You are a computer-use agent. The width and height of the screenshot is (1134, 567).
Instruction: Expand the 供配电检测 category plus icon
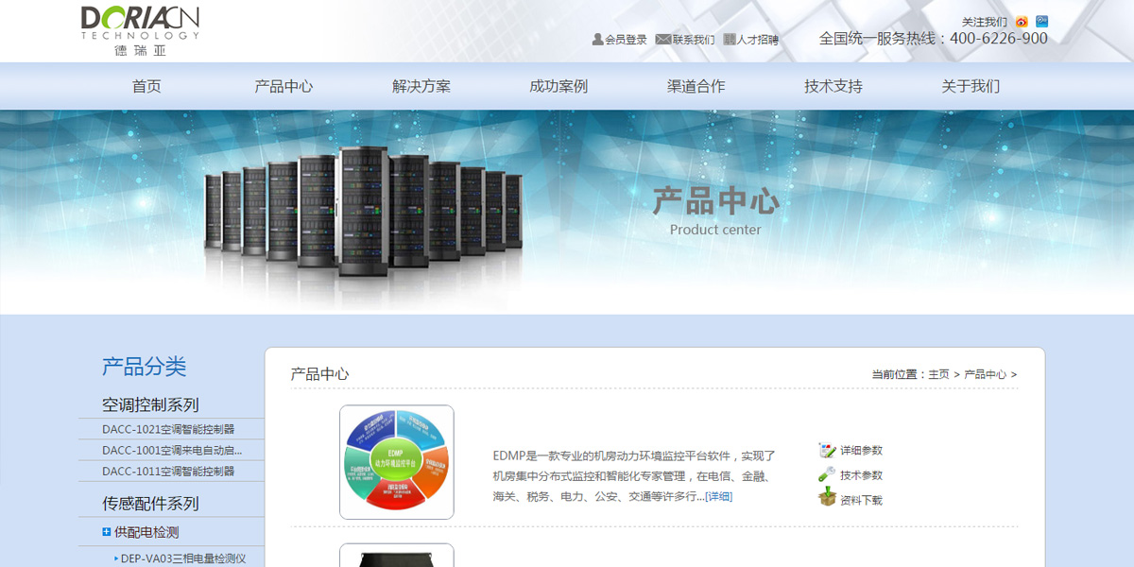pyautogui.click(x=107, y=532)
